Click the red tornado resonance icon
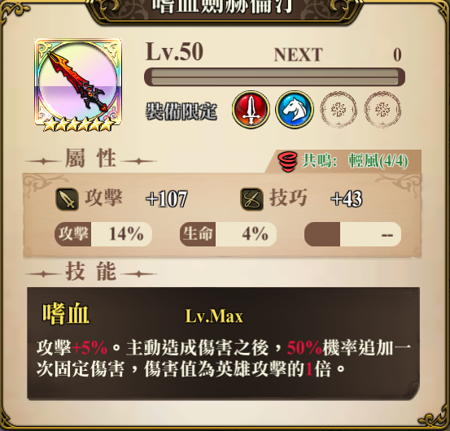Image resolution: width=450 pixels, height=431 pixels. coord(287,162)
